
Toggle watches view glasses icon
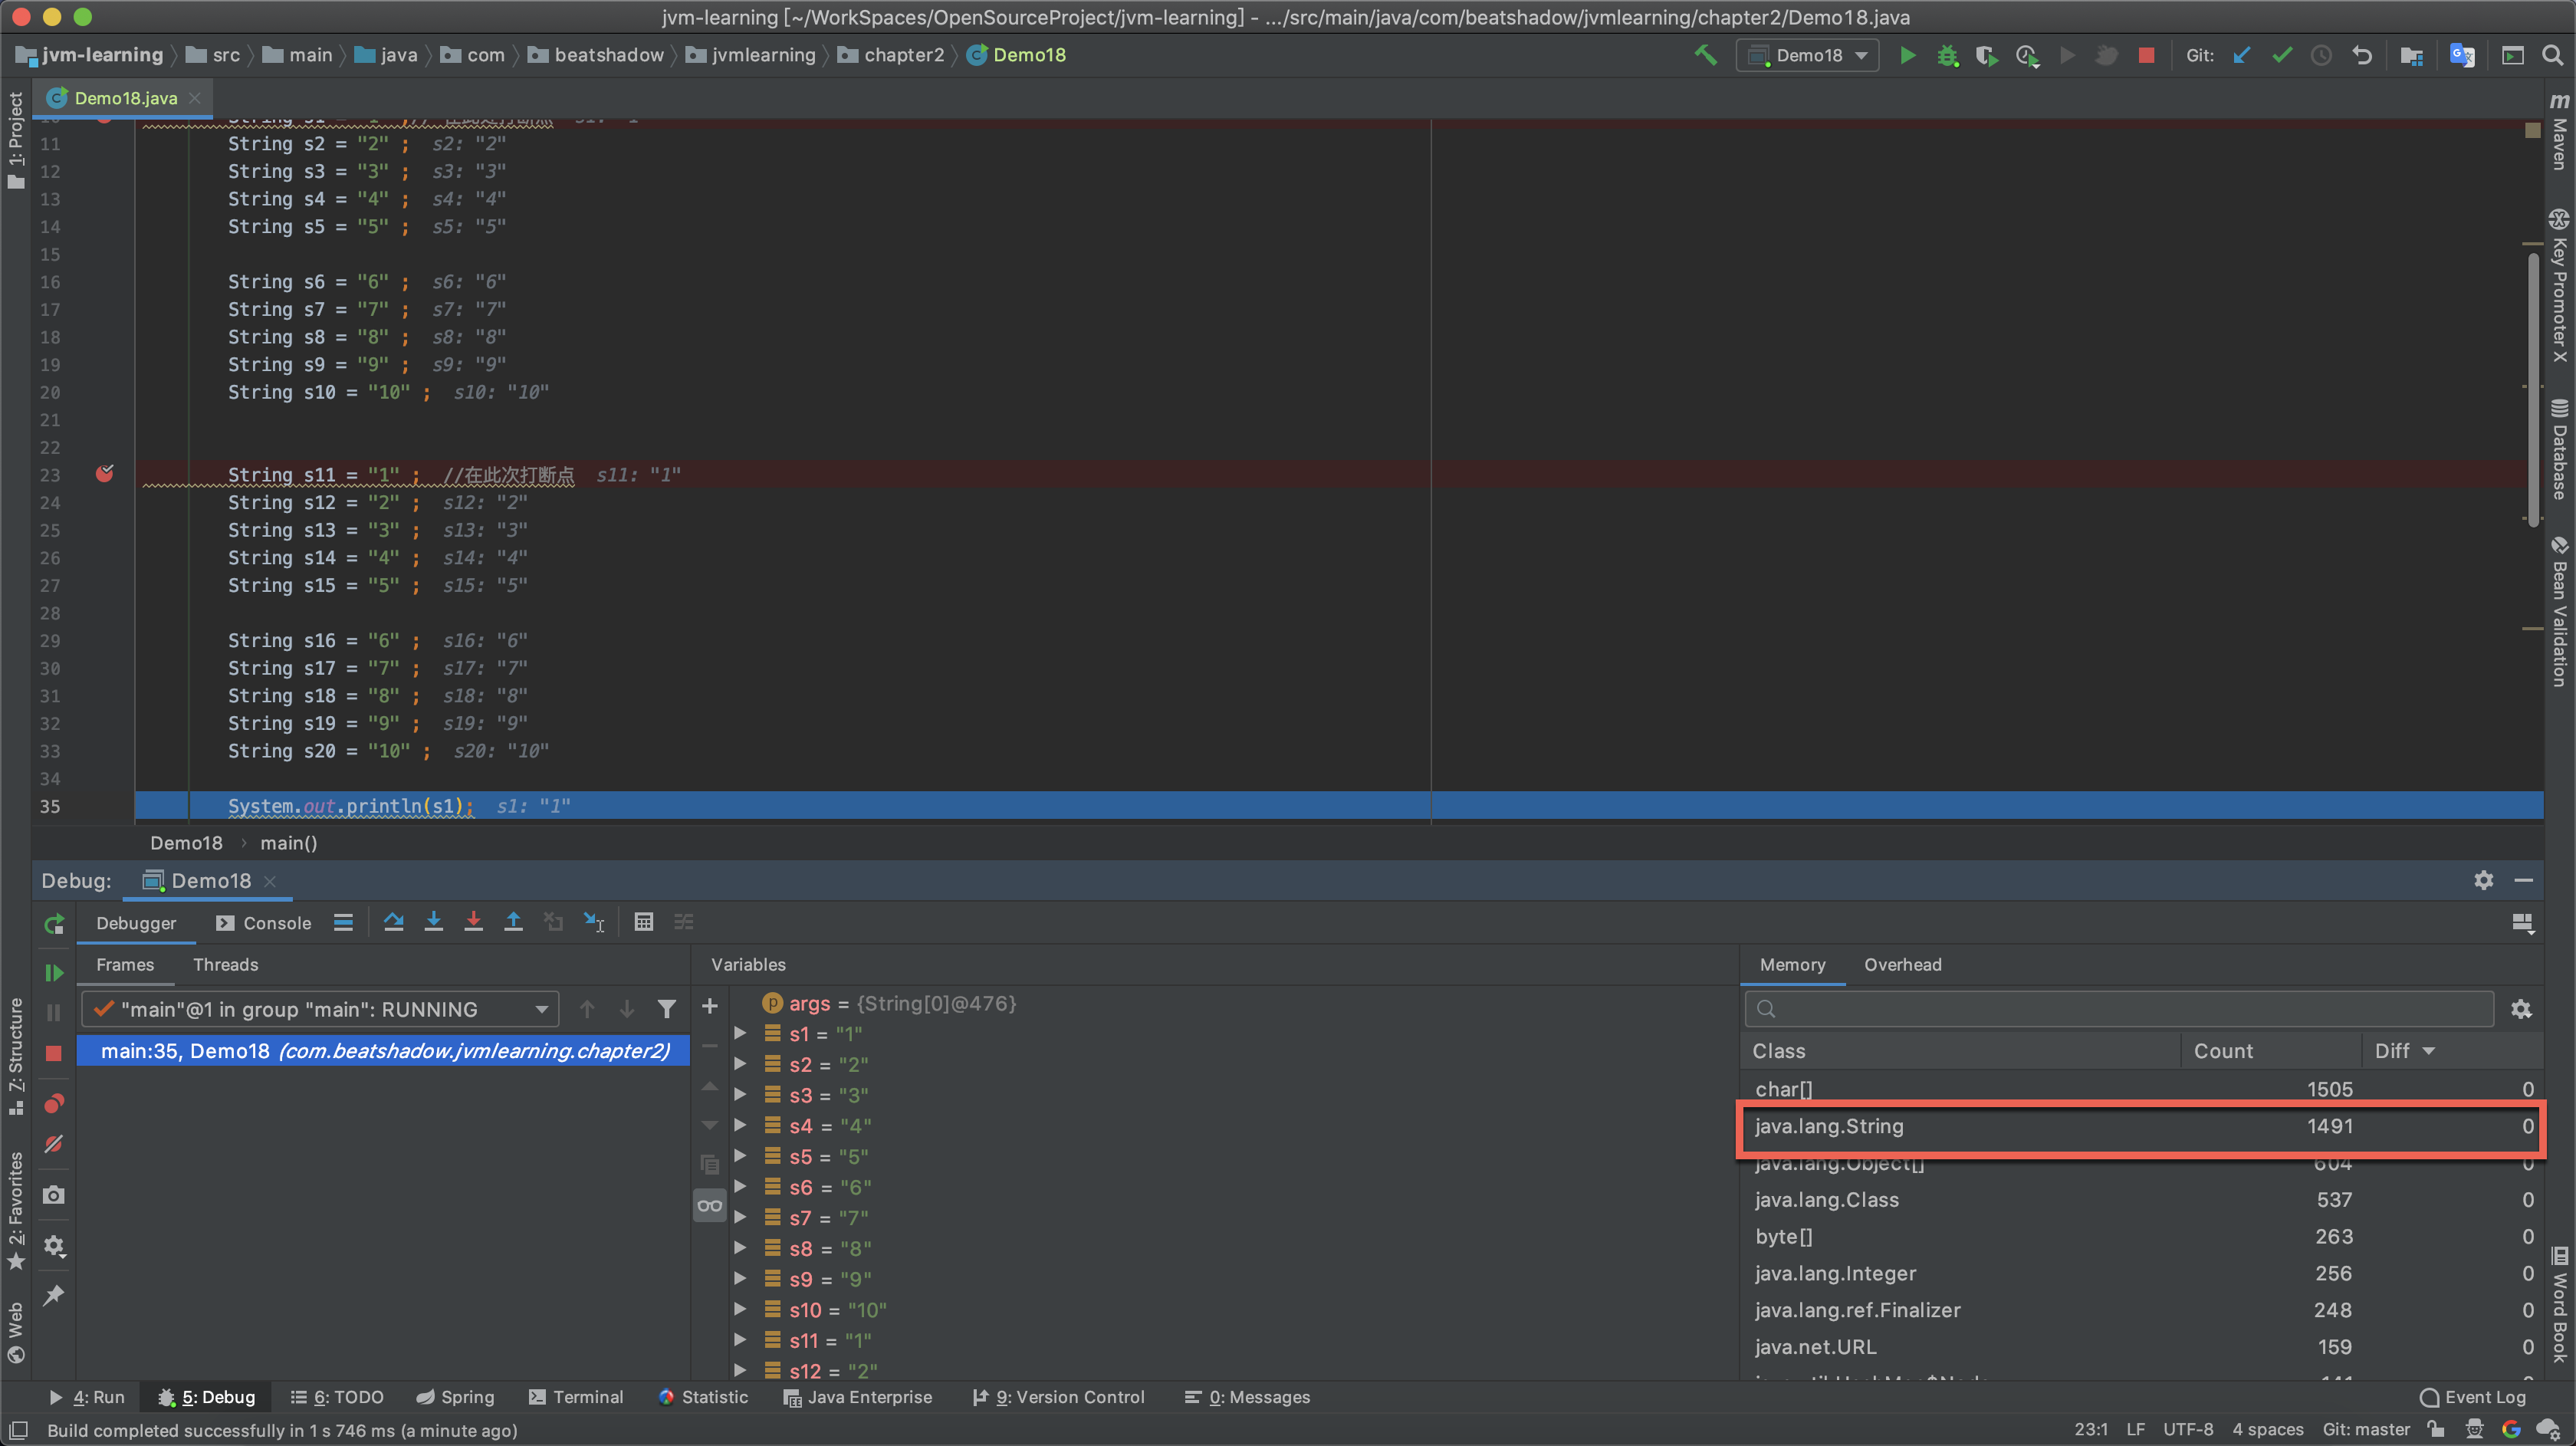(x=709, y=1205)
